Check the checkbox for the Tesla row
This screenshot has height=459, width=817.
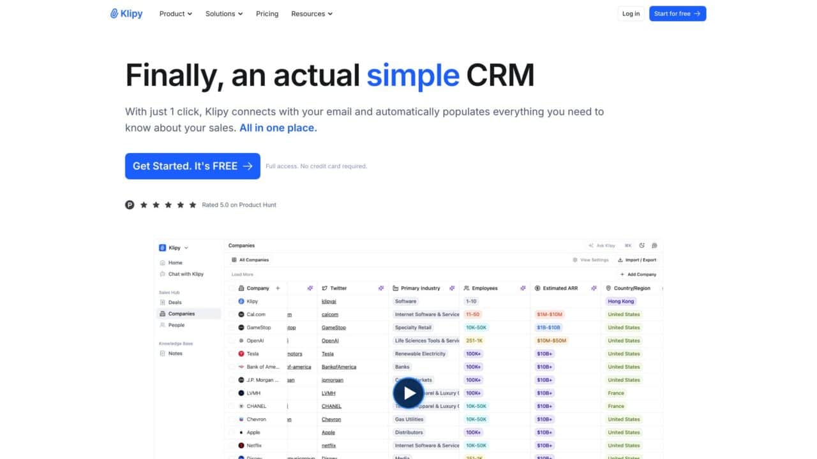coord(232,354)
